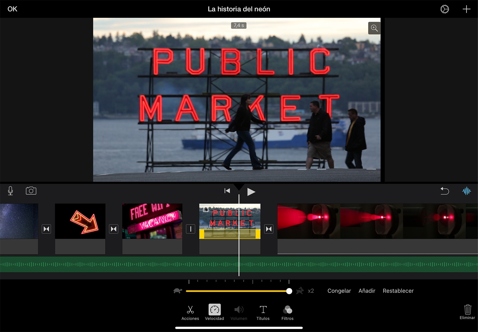
Task: Open the camera capture icon
Action: pyautogui.click(x=31, y=191)
